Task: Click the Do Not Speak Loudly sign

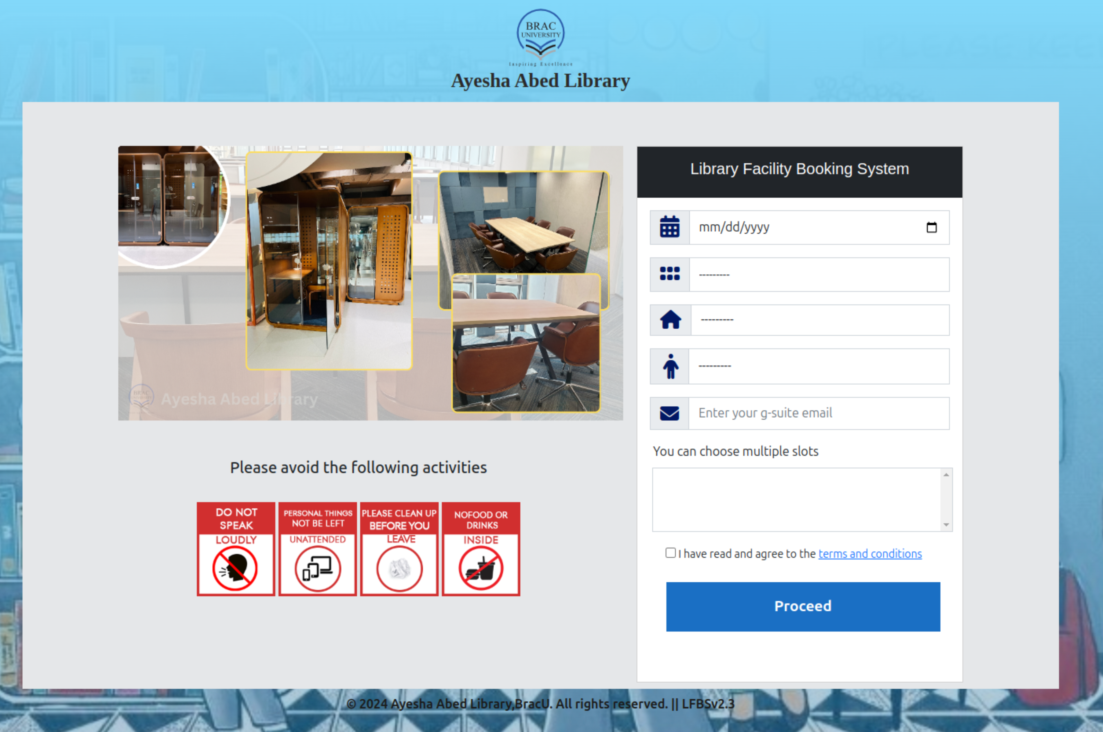Action: click(x=236, y=549)
